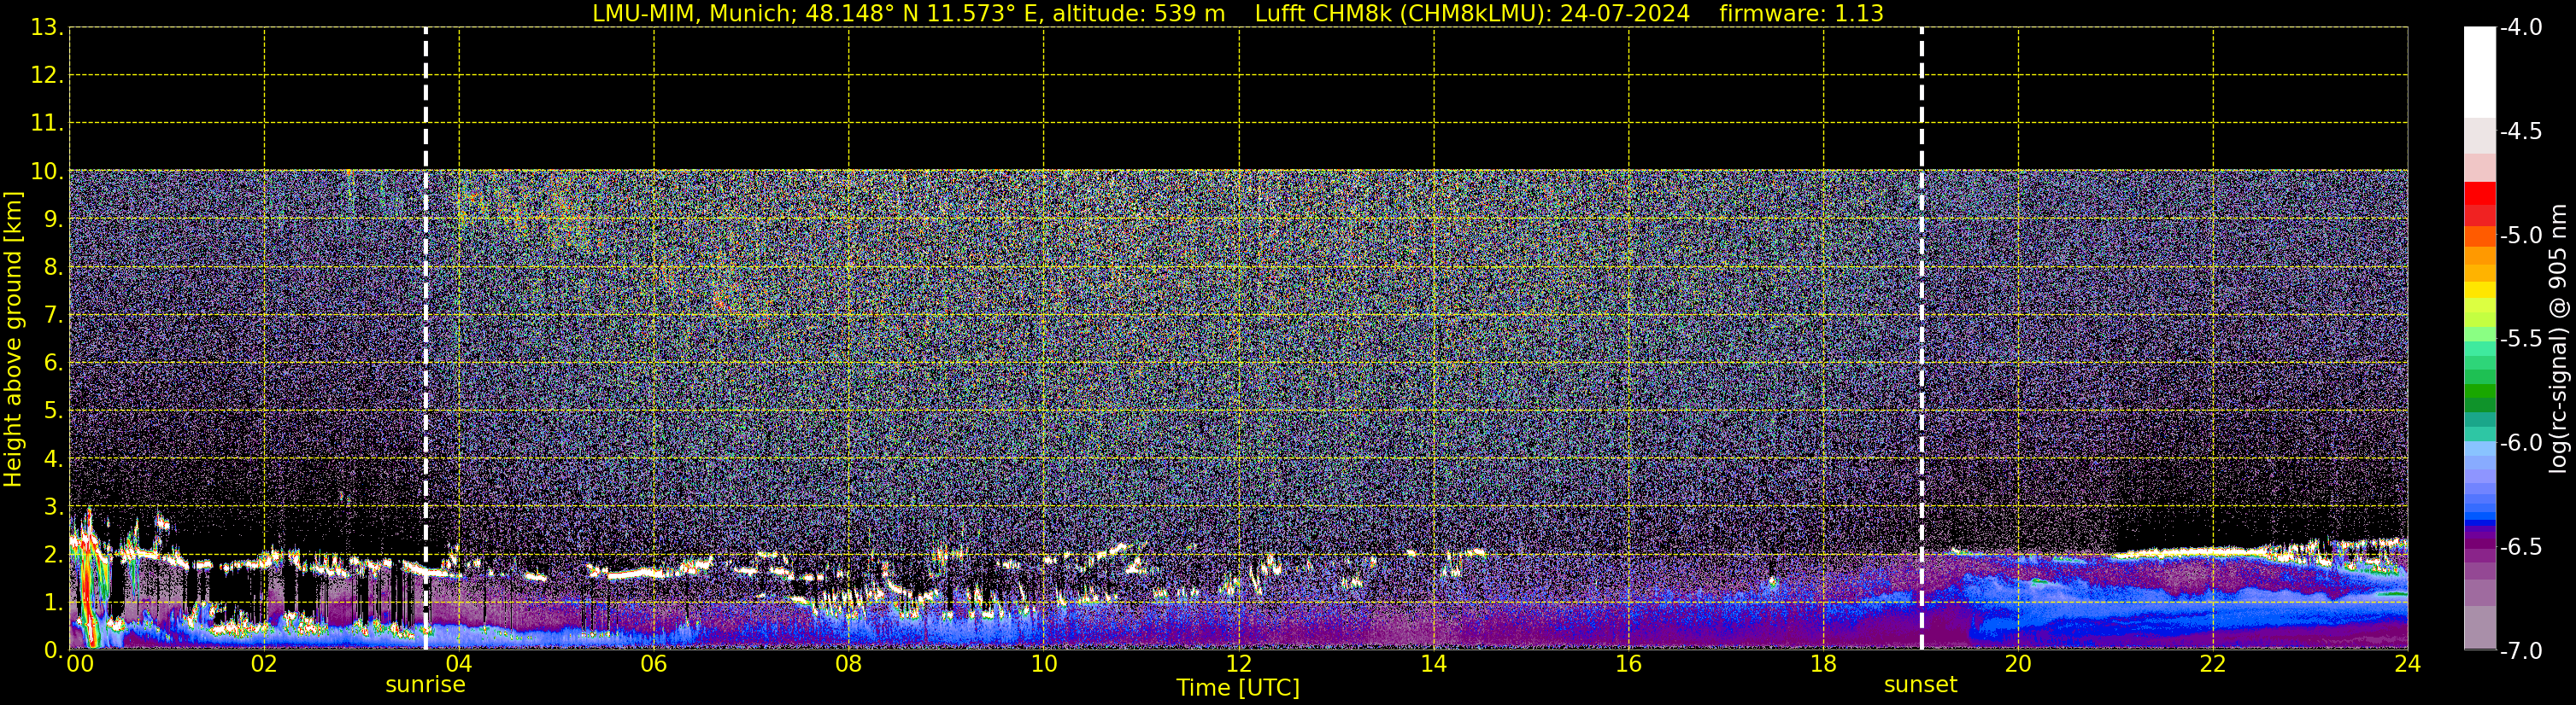
Task: Click the "06" time axis tick label
Action: 654,664
